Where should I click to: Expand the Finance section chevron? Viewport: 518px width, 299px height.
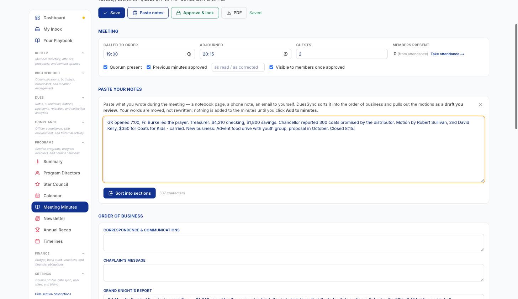coord(83,253)
